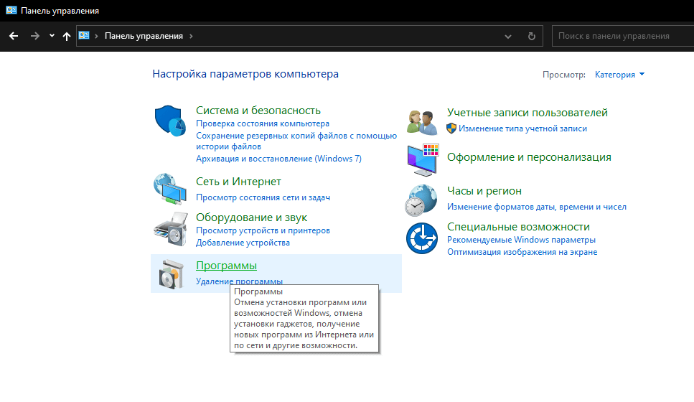Click Изменение типа учетной записи link
Image resolution: width=694 pixels, height=402 pixels.
tap(522, 128)
